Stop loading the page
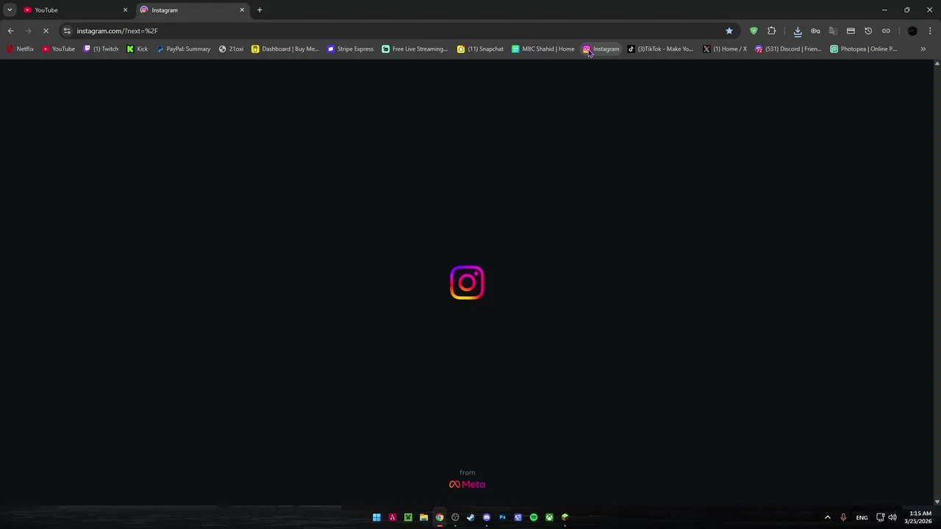Image resolution: width=941 pixels, height=529 pixels. [x=46, y=31]
